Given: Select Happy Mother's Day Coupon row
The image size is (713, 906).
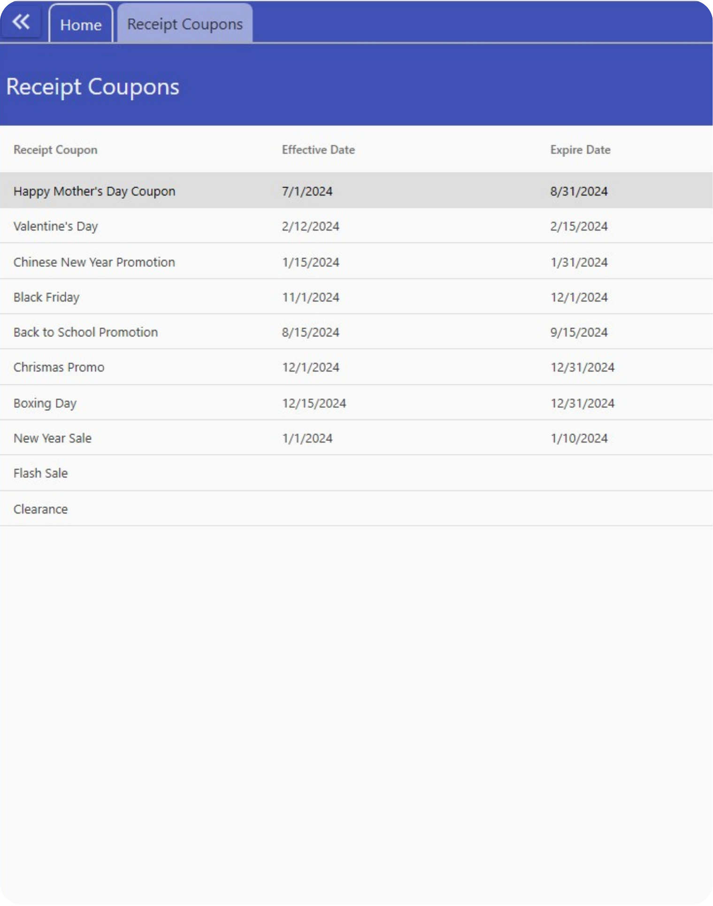Looking at the screenshot, I should tap(94, 191).
